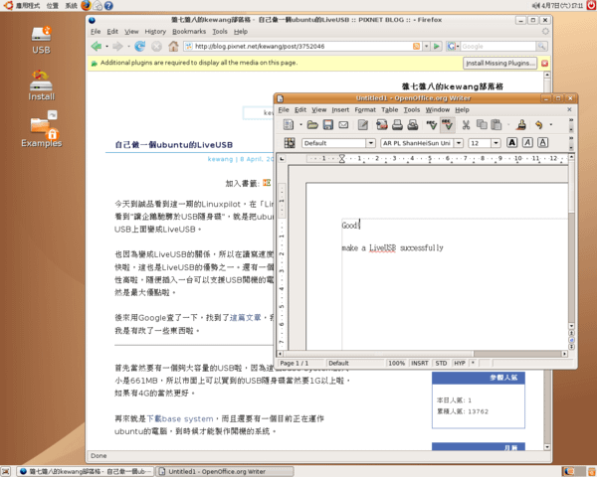
Task: Export directly as PDF icon
Action: point(381,125)
